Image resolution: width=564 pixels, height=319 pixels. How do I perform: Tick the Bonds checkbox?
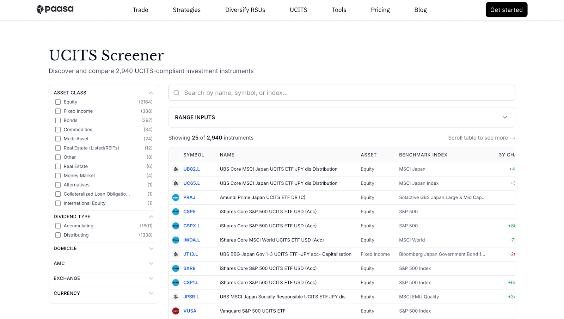(x=58, y=121)
